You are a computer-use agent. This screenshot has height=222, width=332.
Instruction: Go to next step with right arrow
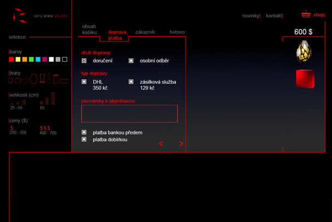(x=181, y=144)
